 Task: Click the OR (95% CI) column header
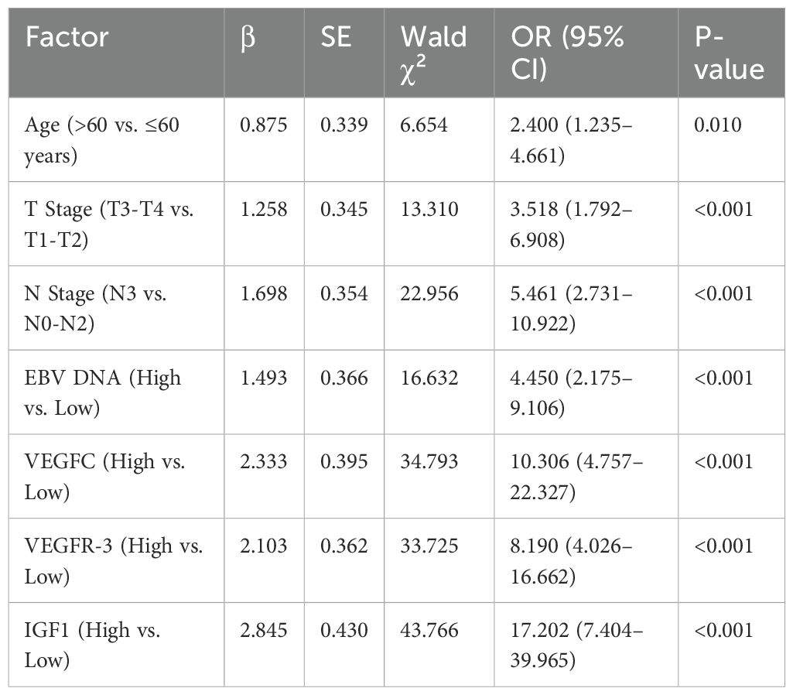[566, 52]
